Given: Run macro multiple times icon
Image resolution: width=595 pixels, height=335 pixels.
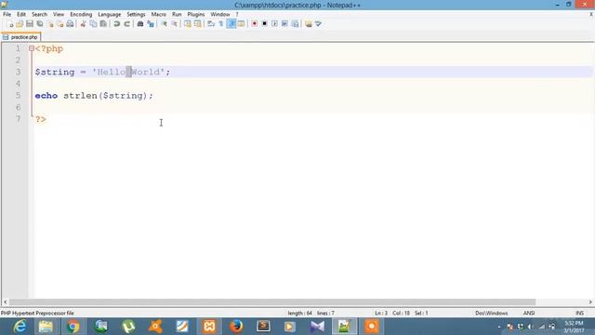Looking at the screenshot, I should pyautogui.click(x=284, y=24).
